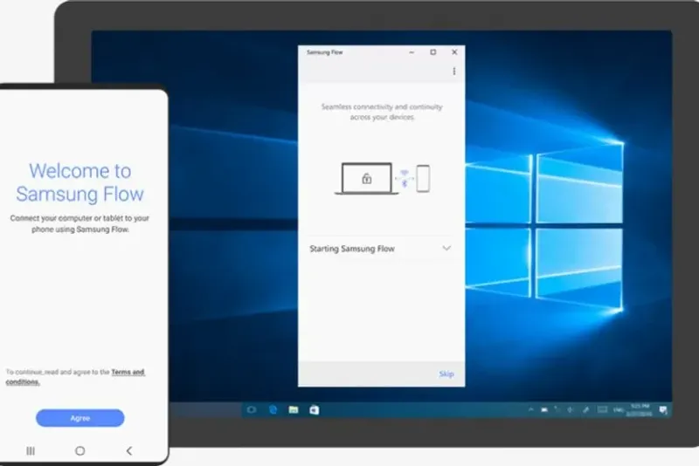
Task: Open the three-dot menu in Samsung Flow
Action: point(454,72)
